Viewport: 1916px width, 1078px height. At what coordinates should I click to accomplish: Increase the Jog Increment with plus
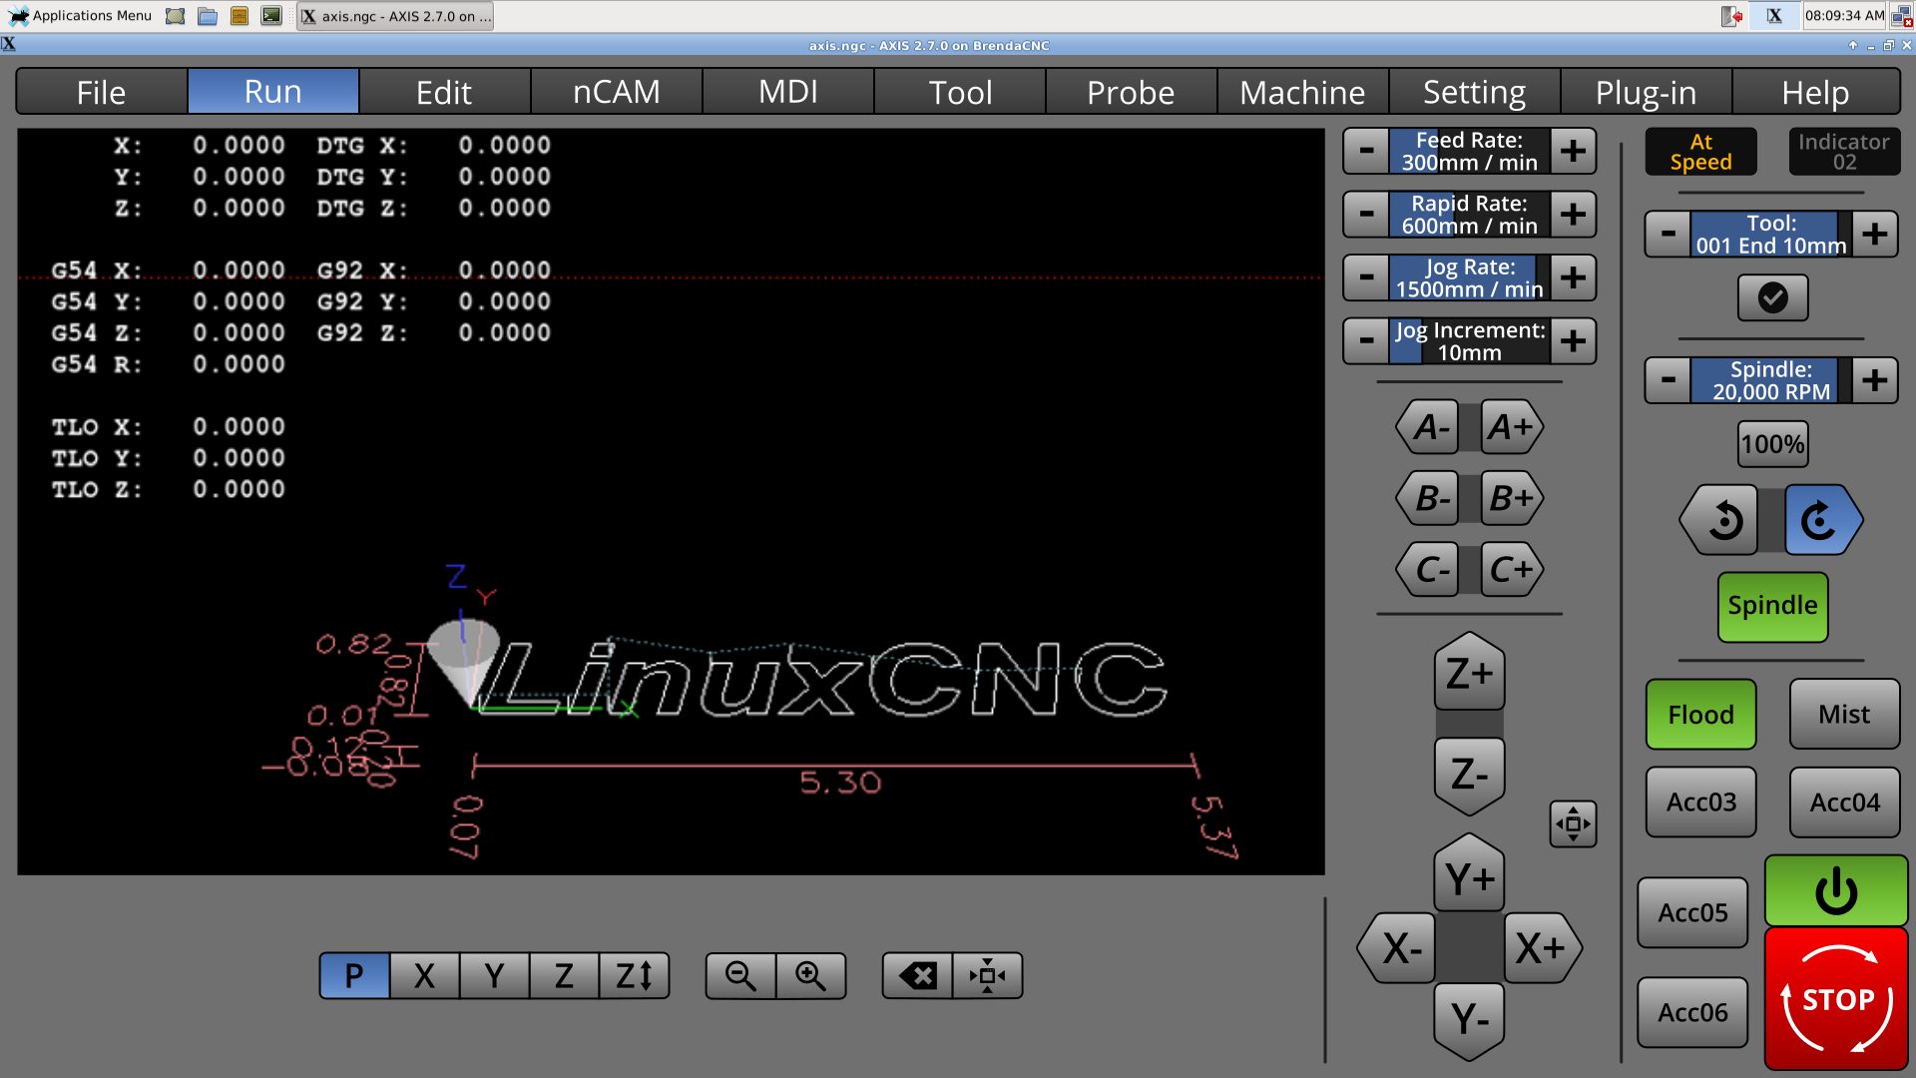[1574, 341]
